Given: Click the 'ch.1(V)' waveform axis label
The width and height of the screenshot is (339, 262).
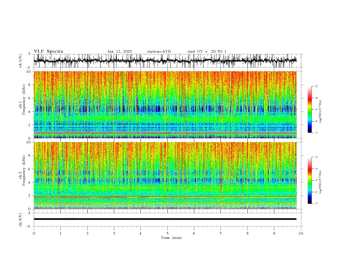Looking at the screenshot, I should (x=21, y=61).
